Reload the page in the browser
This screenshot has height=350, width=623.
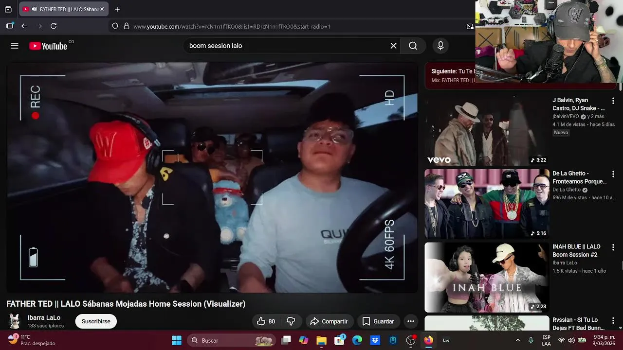tap(54, 26)
